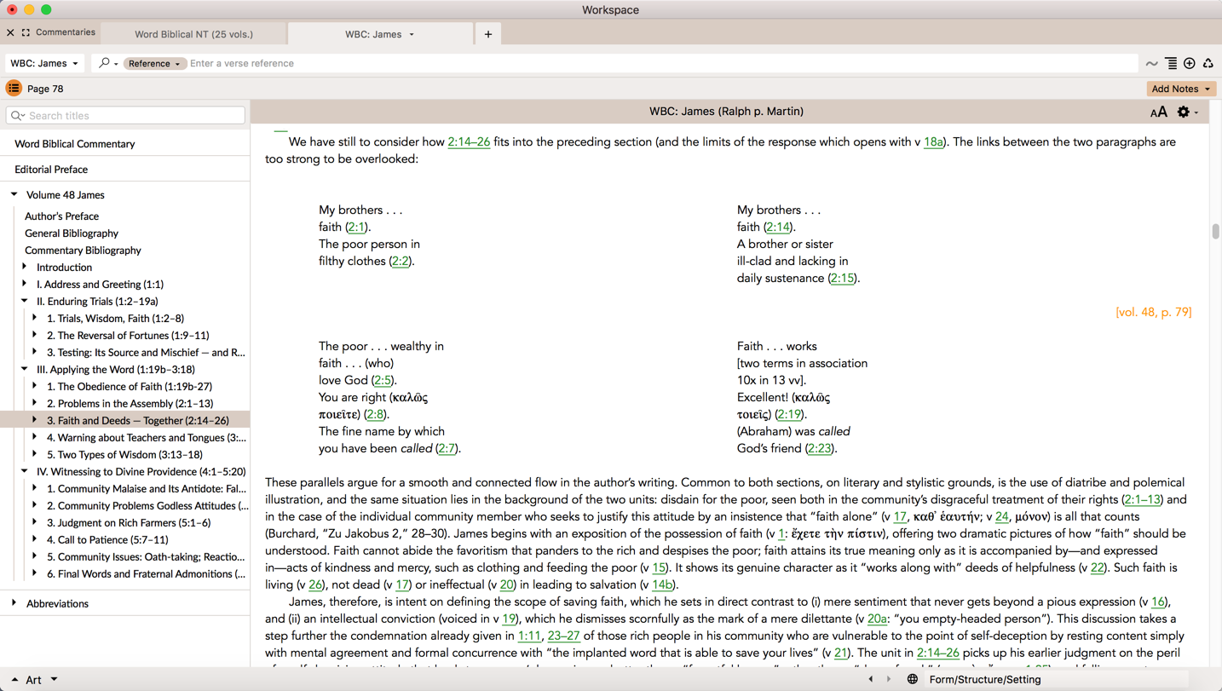Image resolution: width=1222 pixels, height=691 pixels.
Task: Follow the 2:14–26 verse link in first paragraph
Action: (469, 142)
